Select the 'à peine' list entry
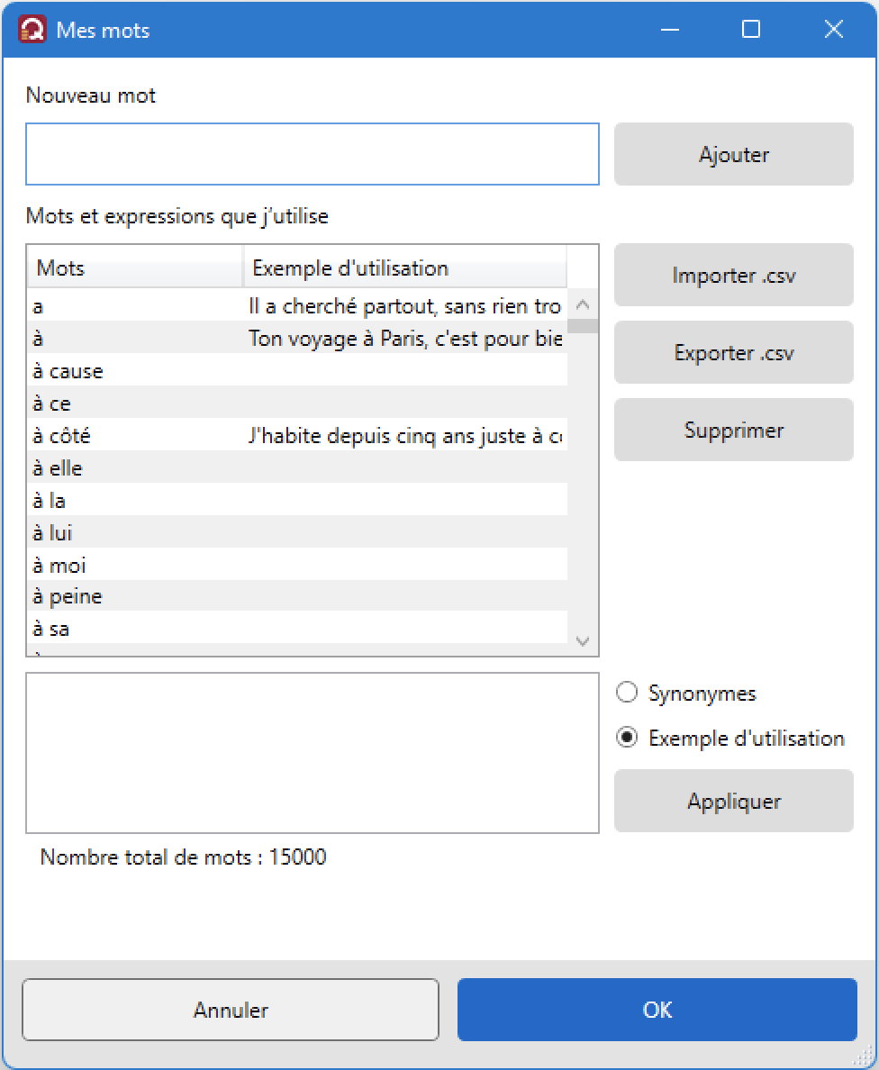The height and width of the screenshot is (1070, 879). click(x=297, y=596)
